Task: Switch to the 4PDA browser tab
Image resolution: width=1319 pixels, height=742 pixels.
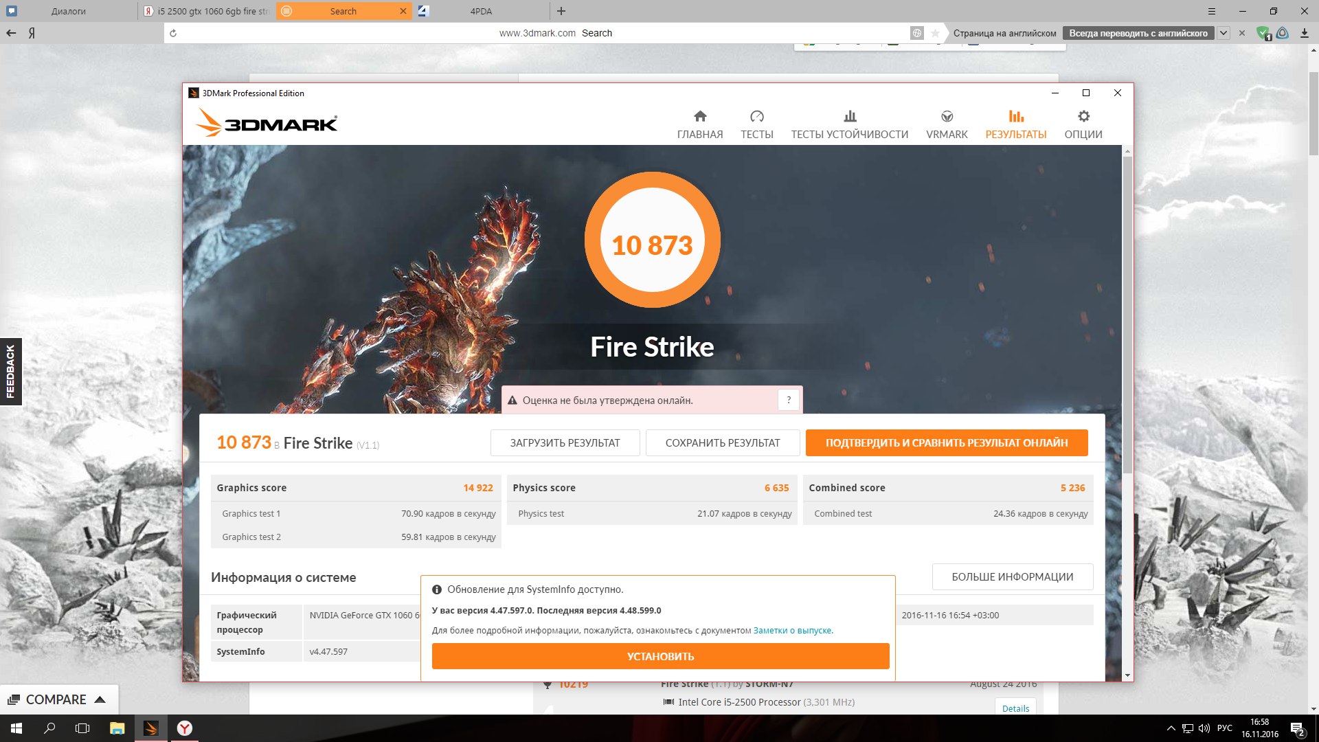Action: (481, 11)
